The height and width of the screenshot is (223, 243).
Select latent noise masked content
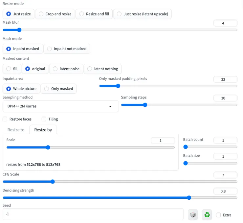point(66,69)
